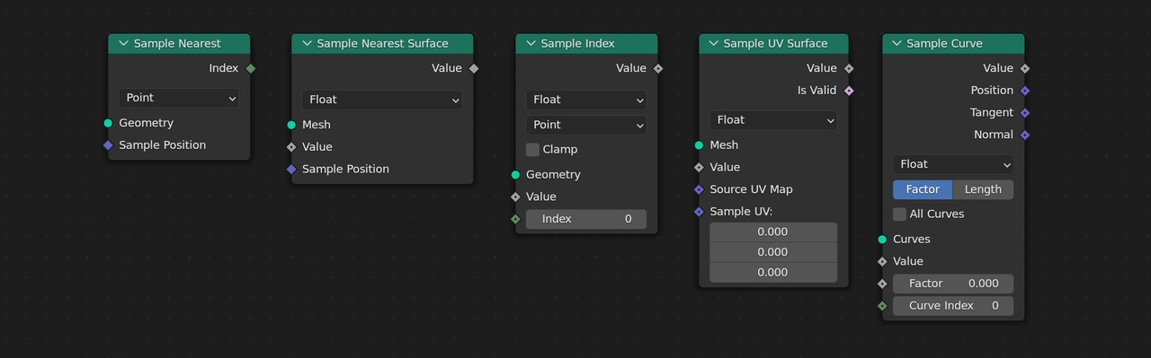Select Factor mode in Sample Curve
Viewport: 1151px width, 358px height.
(x=923, y=189)
